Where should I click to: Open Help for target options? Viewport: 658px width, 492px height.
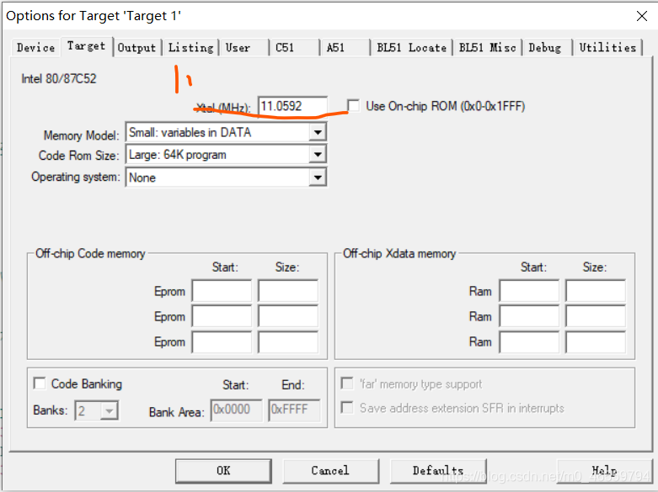605,471
